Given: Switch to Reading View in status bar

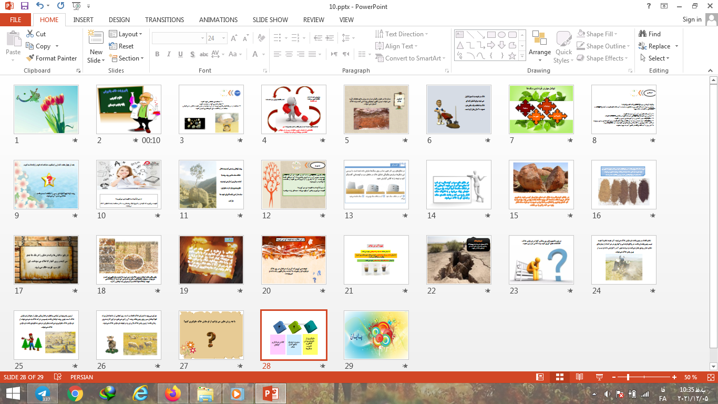Looking at the screenshot, I should (579, 377).
